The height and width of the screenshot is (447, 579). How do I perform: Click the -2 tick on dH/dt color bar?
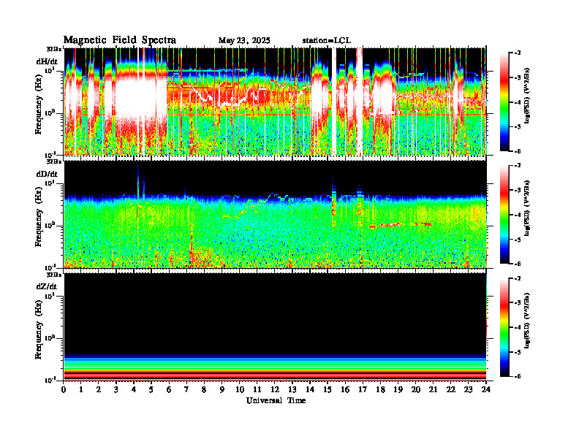click(518, 53)
